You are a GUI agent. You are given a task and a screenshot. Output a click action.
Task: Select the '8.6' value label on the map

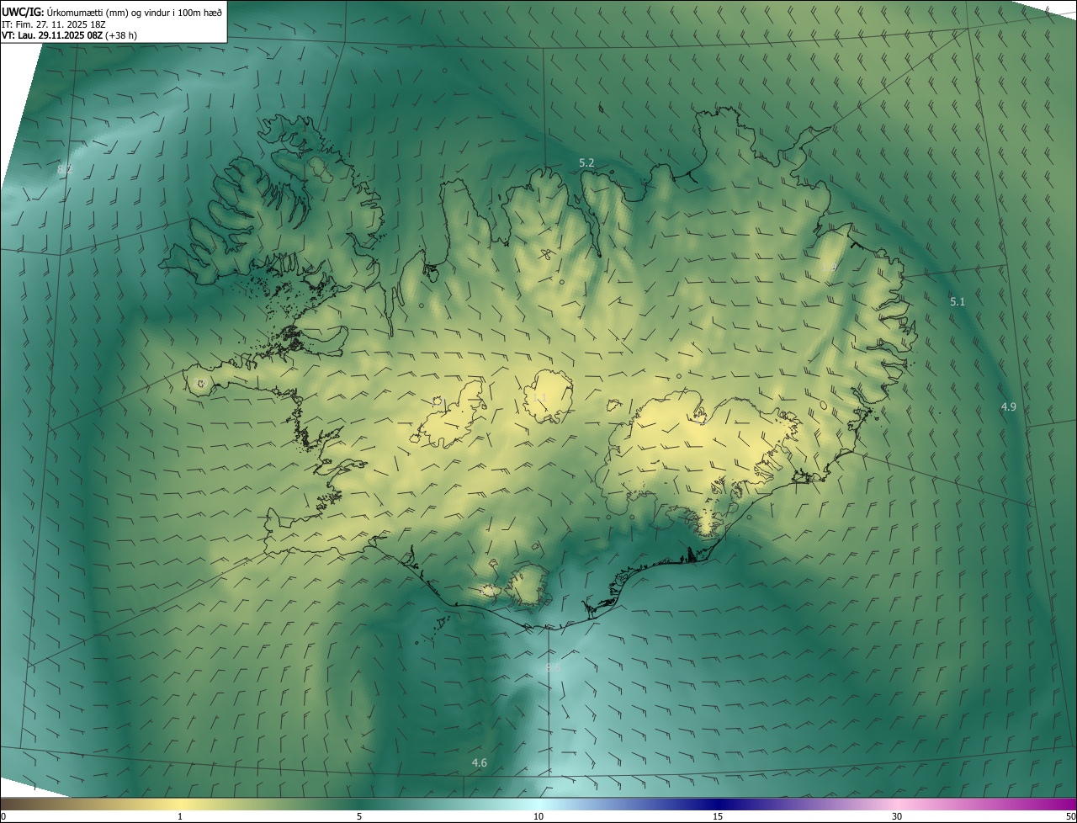552,668
